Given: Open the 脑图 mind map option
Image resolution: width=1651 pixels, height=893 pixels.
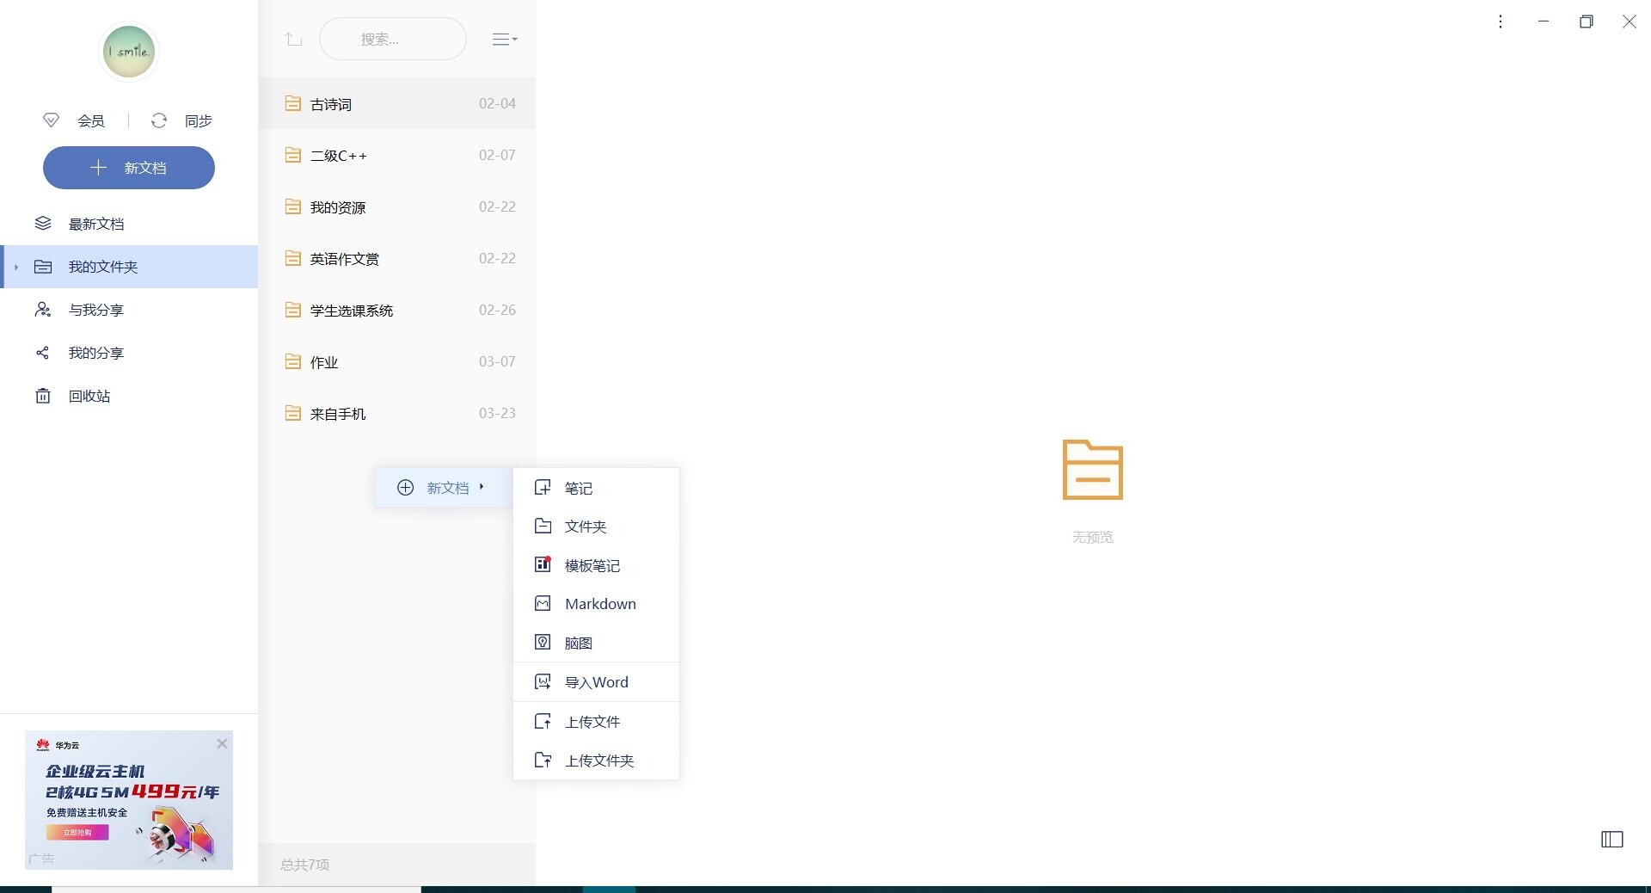Looking at the screenshot, I should pos(580,643).
